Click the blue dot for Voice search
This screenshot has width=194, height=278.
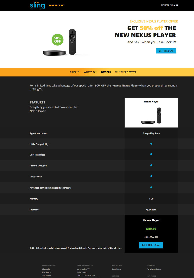tap(151, 176)
